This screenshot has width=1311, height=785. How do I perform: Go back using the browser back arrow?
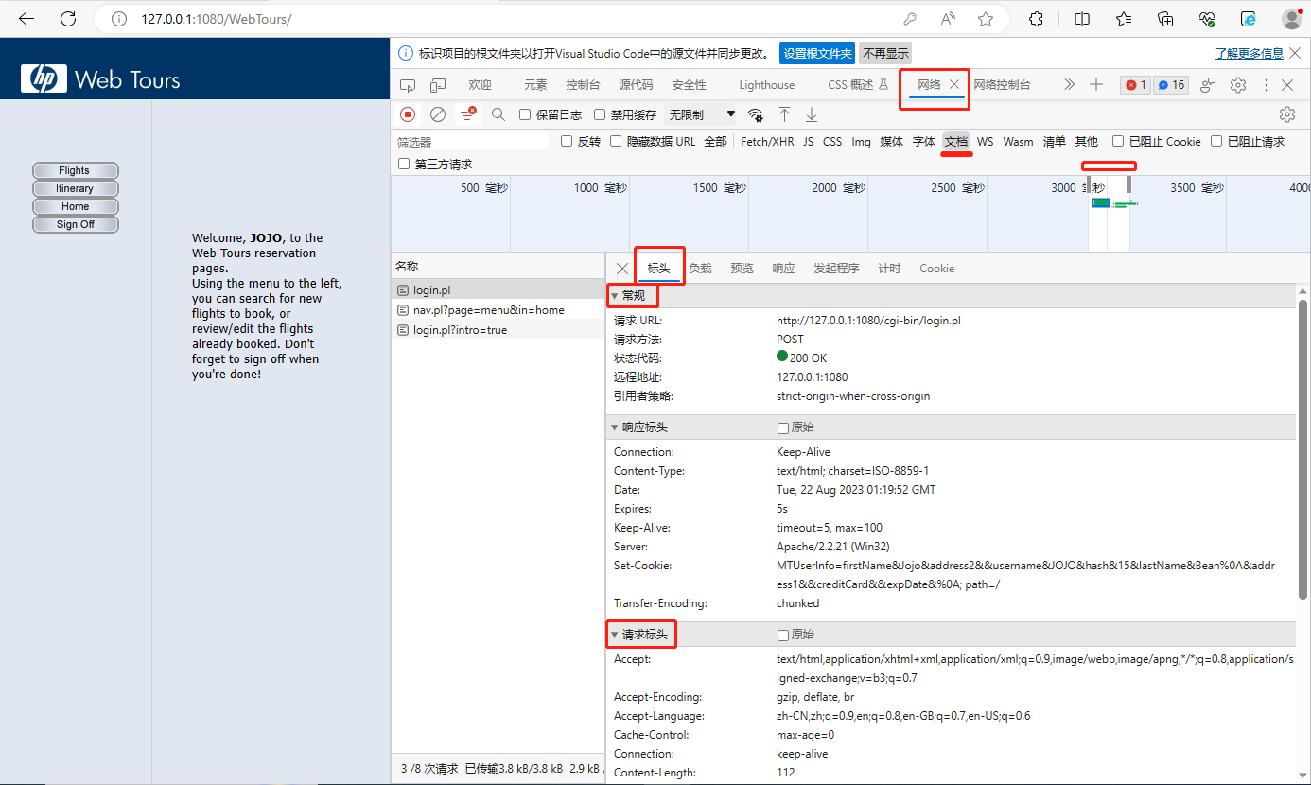click(x=26, y=19)
